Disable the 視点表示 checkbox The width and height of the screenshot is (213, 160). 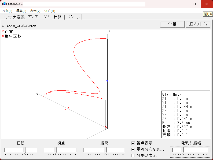[133, 143]
